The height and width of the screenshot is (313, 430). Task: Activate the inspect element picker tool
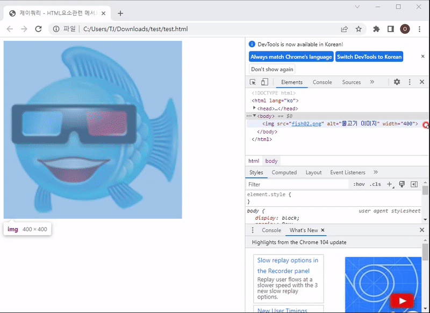[253, 82]
